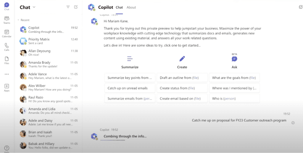Click the Ask chat bubble icon
303x153 pixels.
(x=234, y=59)
